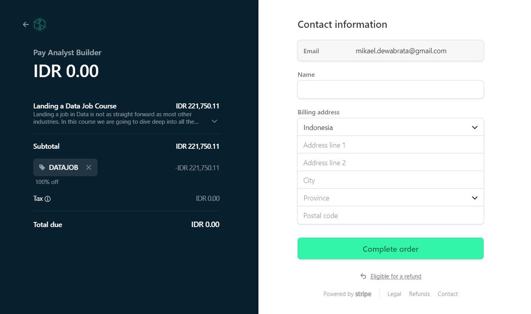Open the Indonesia country dropdown
The width and height of the screenshot is (531, 314).
pyautogui.click(x=391, y=127)
